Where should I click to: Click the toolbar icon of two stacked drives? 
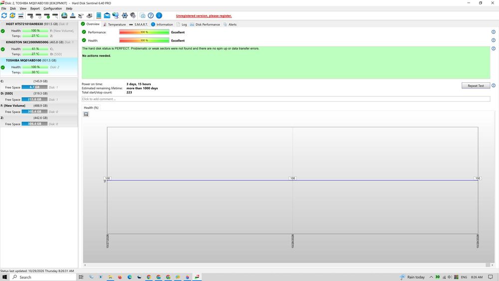[x=20, y=15]
